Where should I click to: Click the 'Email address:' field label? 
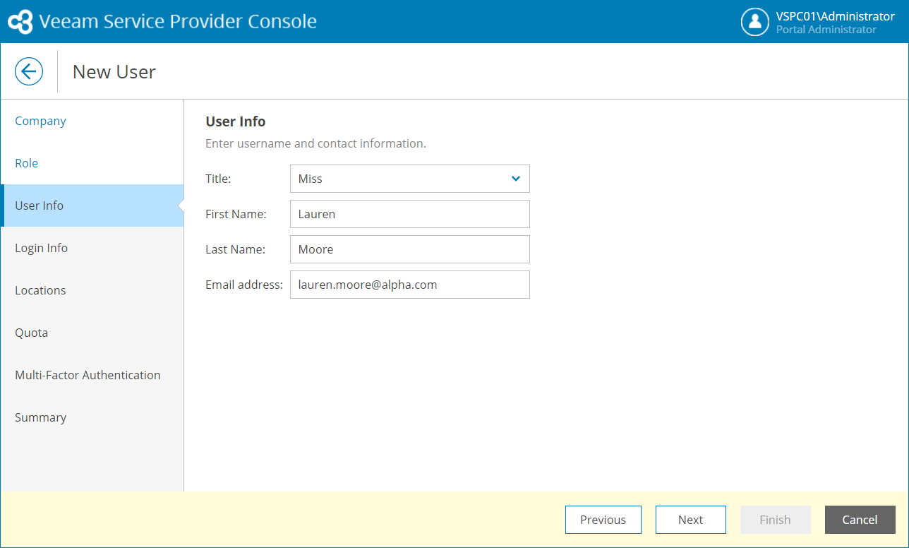coord(244,285)
